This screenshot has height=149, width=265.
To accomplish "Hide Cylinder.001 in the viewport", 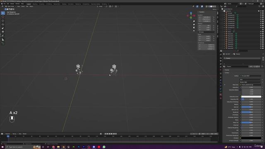I will coord(260,15).
